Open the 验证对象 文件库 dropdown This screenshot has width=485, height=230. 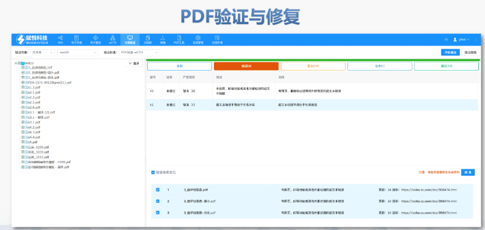pyautogui.click(x=43, y=53)
